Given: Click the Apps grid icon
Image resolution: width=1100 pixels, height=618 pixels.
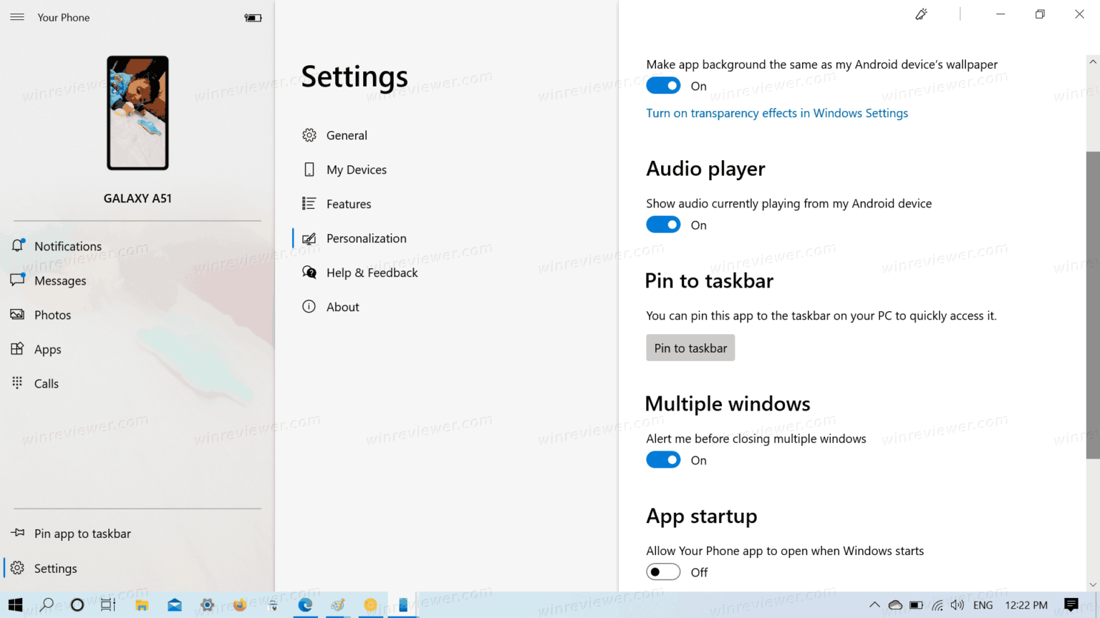Looking at the screenshot, I should click(17, 348).
